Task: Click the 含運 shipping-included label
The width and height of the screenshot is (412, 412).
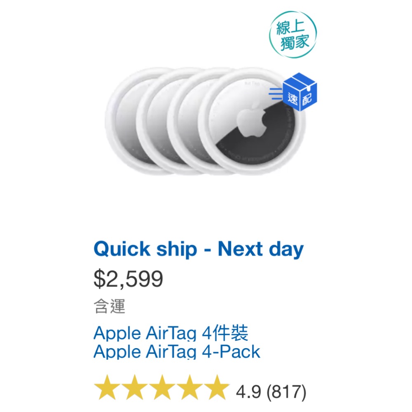Action: 109,307
